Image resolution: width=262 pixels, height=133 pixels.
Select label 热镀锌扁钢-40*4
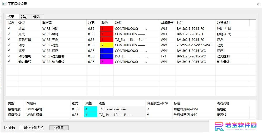coord(186,109)
